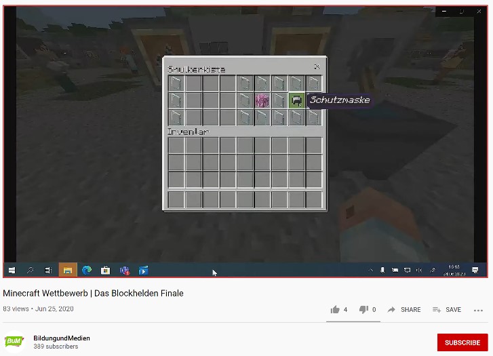Check the battery icon in the system tray
Image resolution: width=493 pixels, height=356 pixels.
(395, 270)
